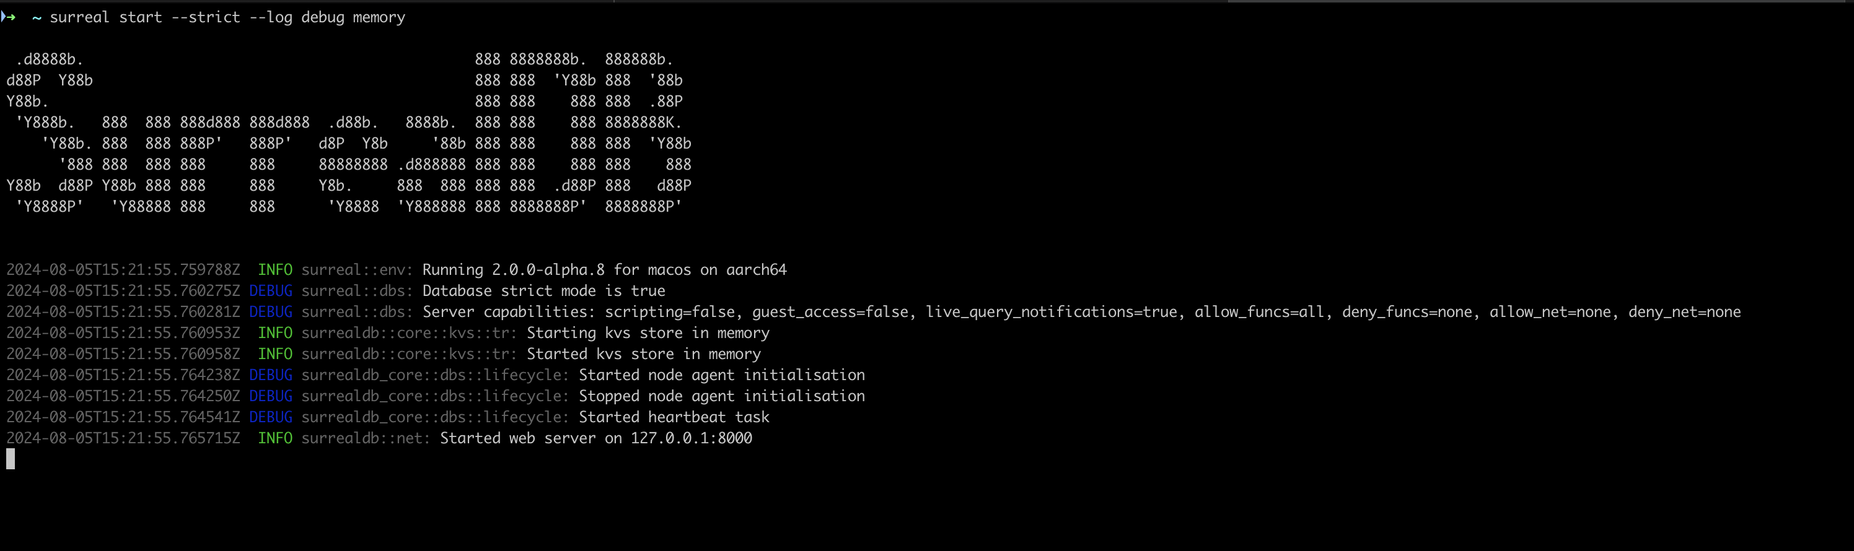This screenshot has height=551, width=1854.
Task: Click "aarch64" in the env log line
Action: click(x=756, y=270)
